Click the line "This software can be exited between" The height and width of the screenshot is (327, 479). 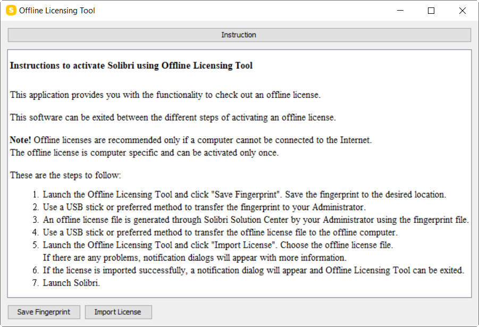click(173, 118)
